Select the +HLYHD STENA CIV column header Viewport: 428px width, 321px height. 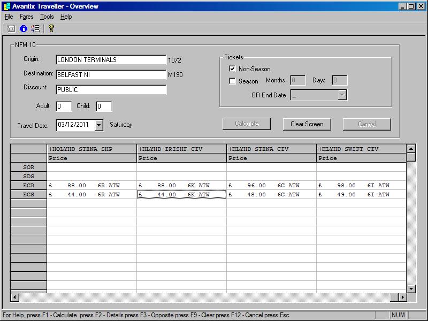[272, 149]
